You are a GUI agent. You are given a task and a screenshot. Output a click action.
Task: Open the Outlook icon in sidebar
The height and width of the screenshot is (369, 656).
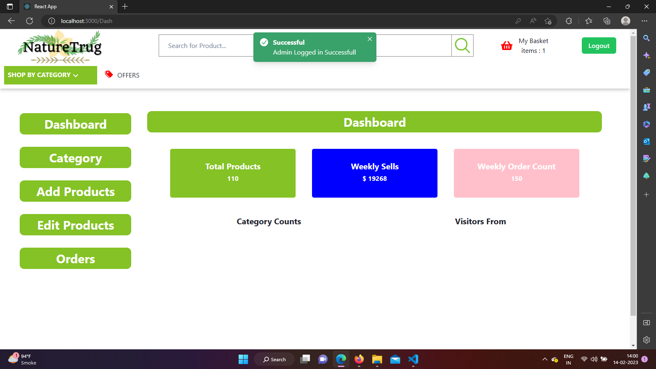click(x=647, y=141)
